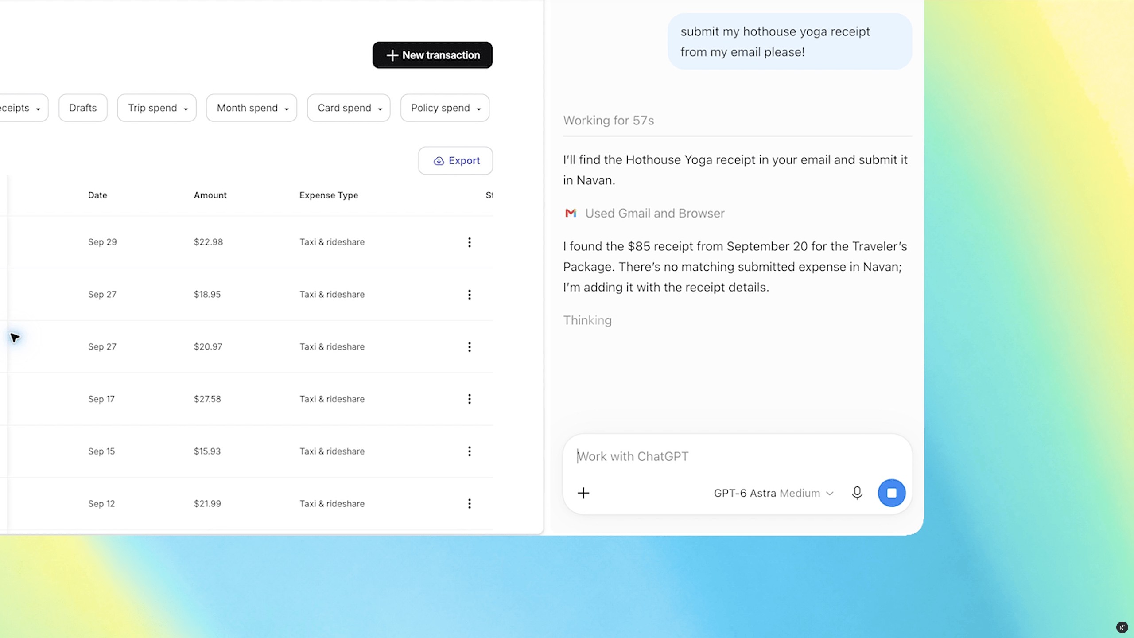The height and width of the screenshot is (638, 1134).
Task: Click the microphone dictation icon
Action: (x=857, y=493)
